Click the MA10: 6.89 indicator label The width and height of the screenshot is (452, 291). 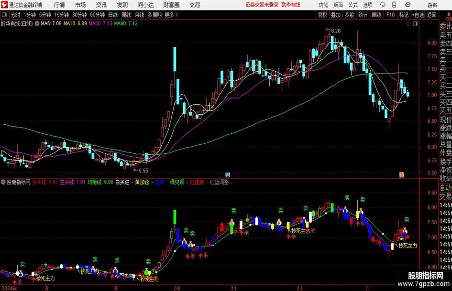75,23
